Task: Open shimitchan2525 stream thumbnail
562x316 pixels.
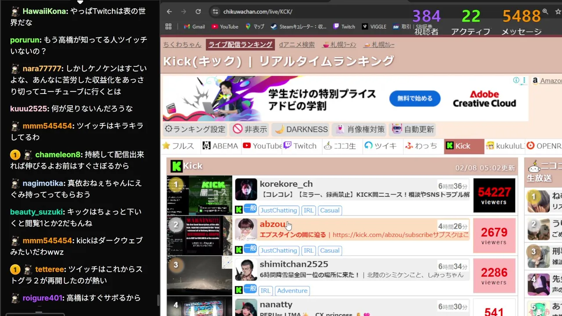Action: pos(199,276)
